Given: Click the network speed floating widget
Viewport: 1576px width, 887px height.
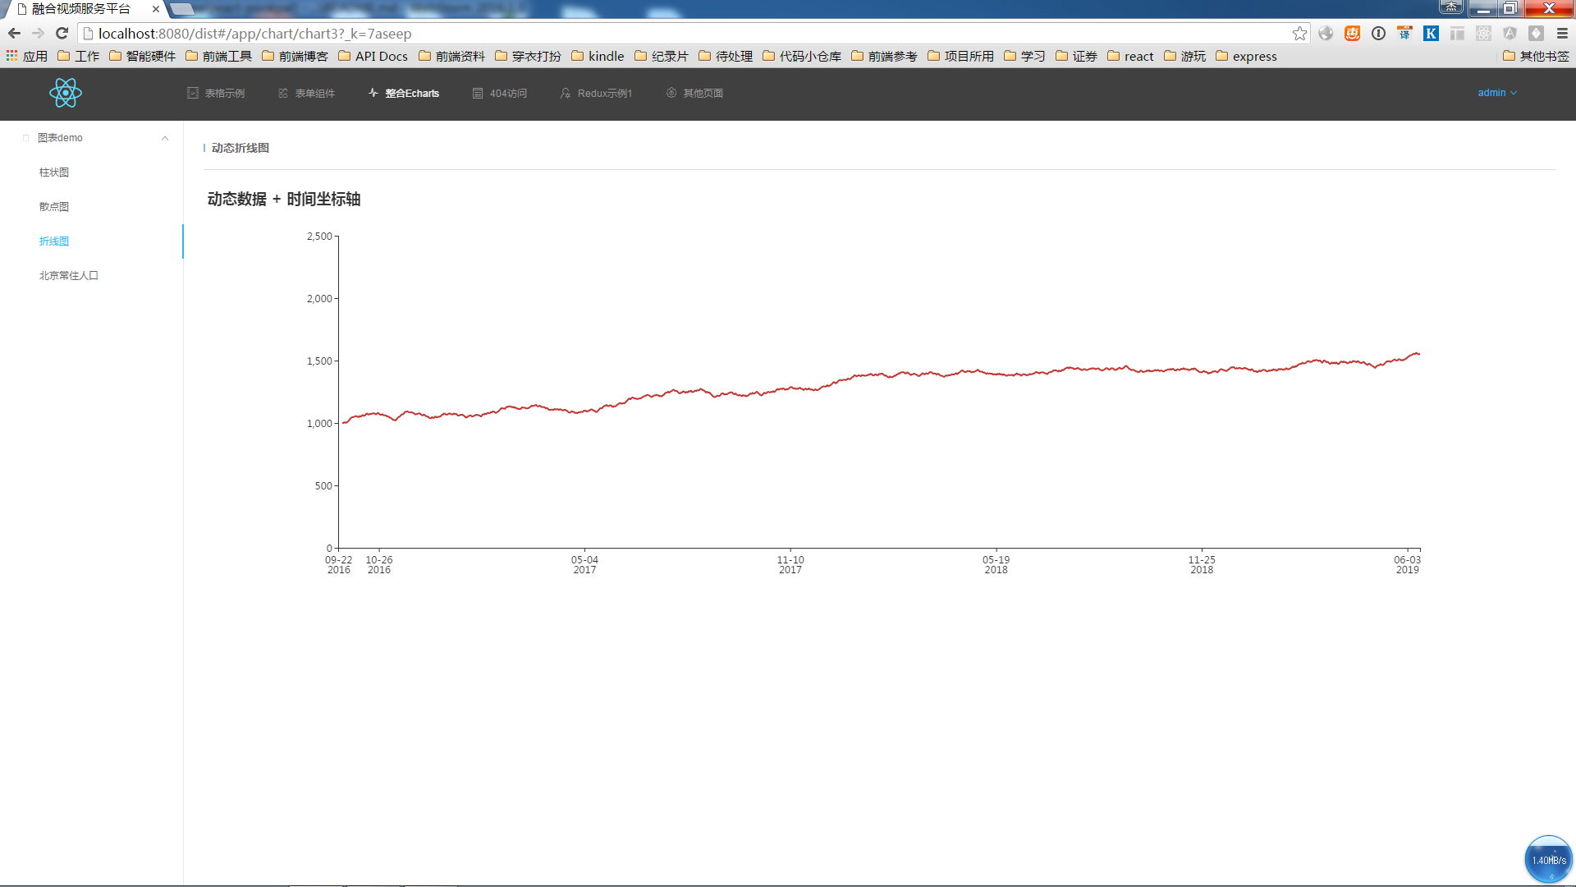Looking at the screenshot, I should tap(1548, 859).
